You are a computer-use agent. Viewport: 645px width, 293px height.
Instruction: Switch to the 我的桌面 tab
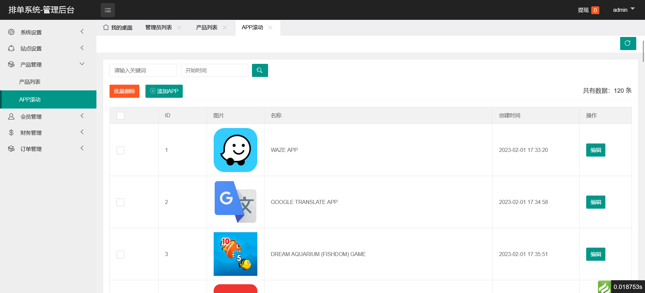point(118,28)
